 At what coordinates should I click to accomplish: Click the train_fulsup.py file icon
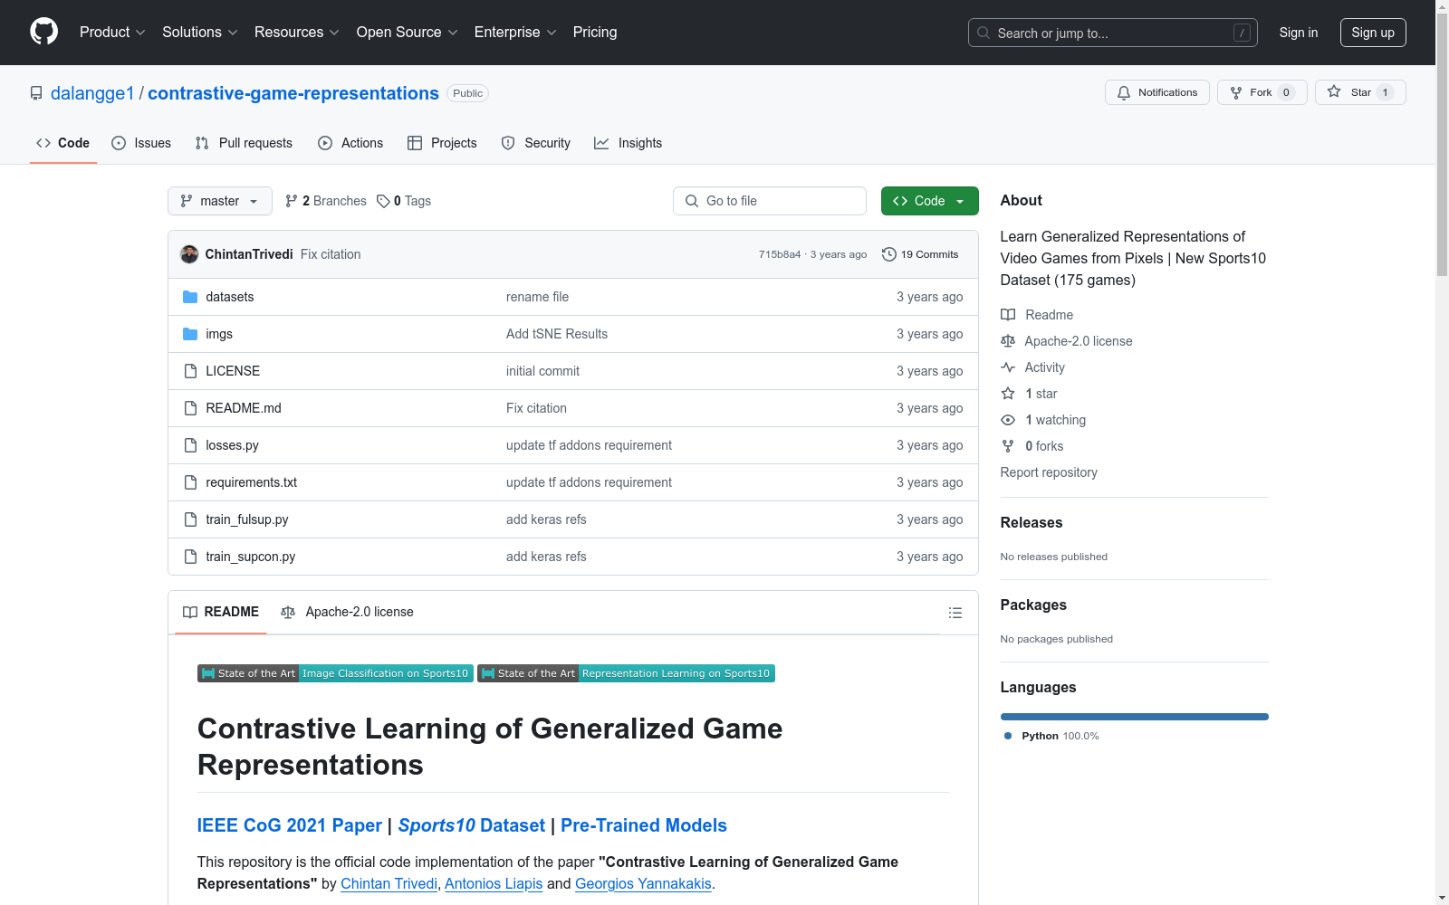190,519
